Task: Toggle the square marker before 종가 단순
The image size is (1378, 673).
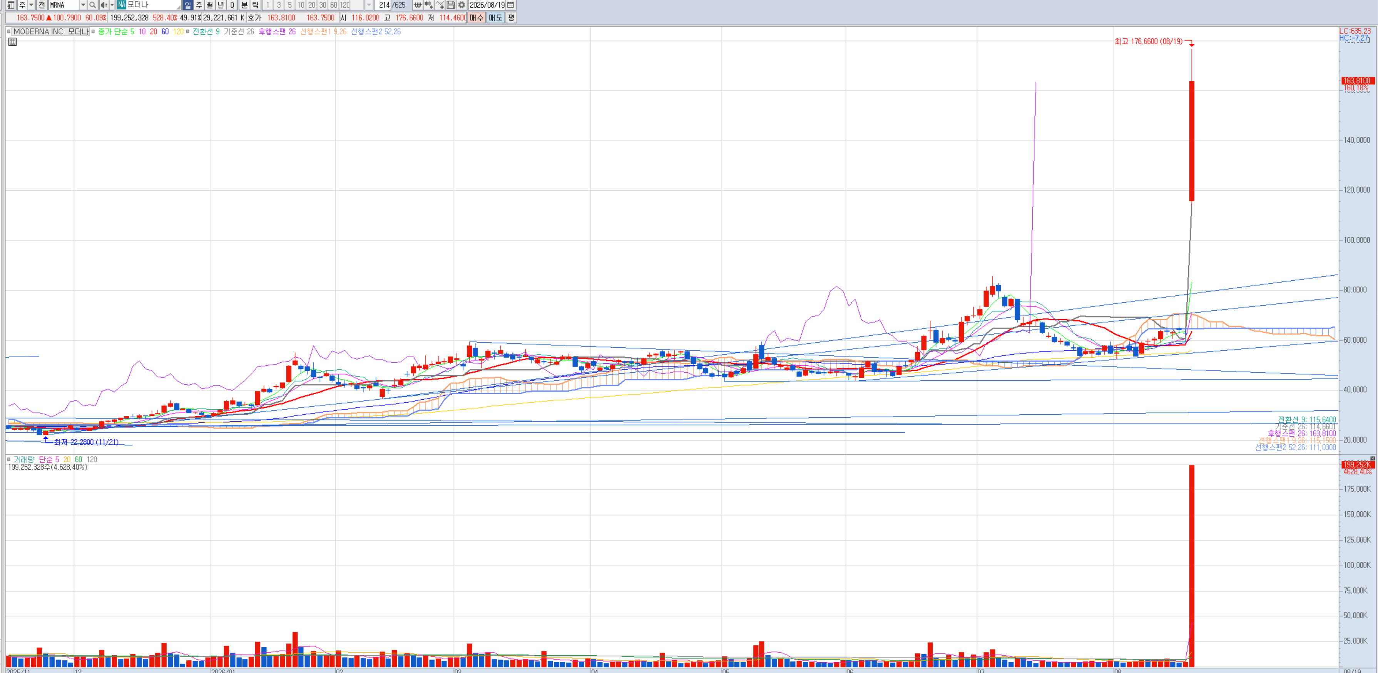Action: tap(94, 32)
